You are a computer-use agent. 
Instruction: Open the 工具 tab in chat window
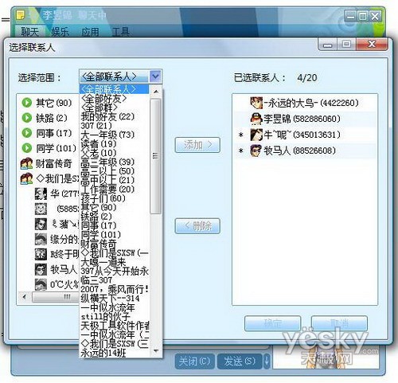click(x=121, y=32)
